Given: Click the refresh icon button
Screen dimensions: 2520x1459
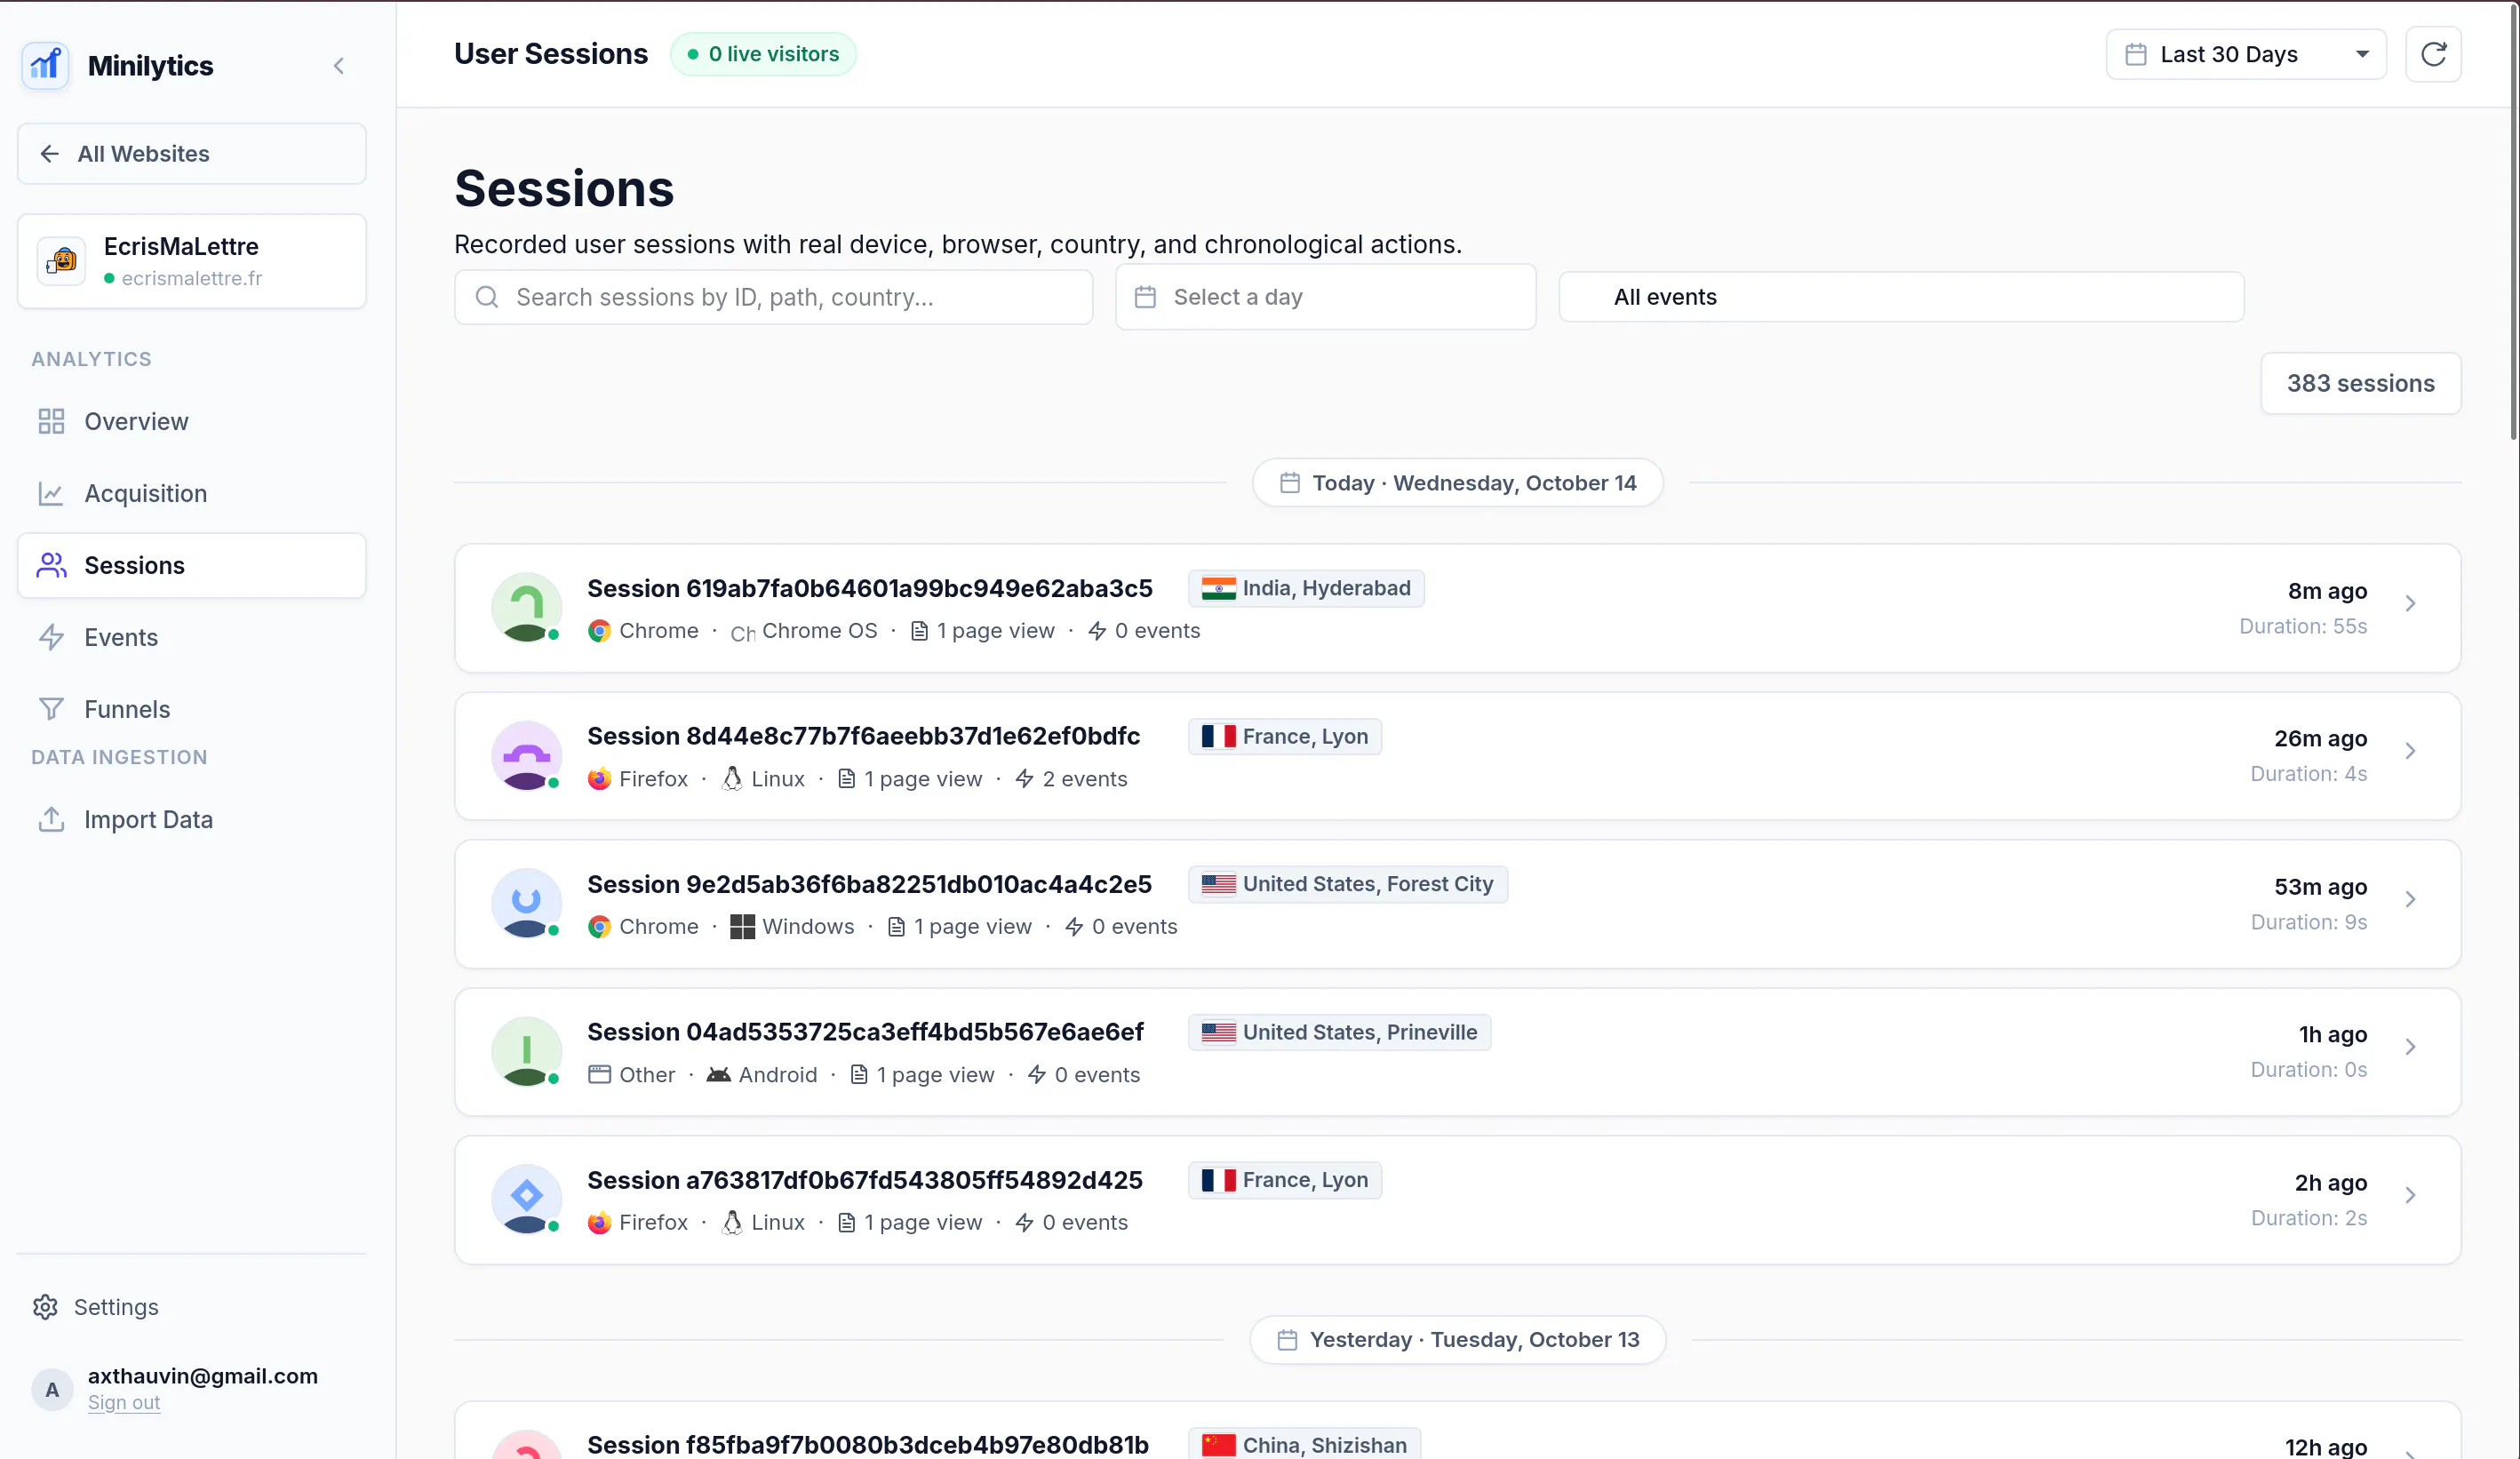Looking at the screenshot, I should [x=2433, y=54].
